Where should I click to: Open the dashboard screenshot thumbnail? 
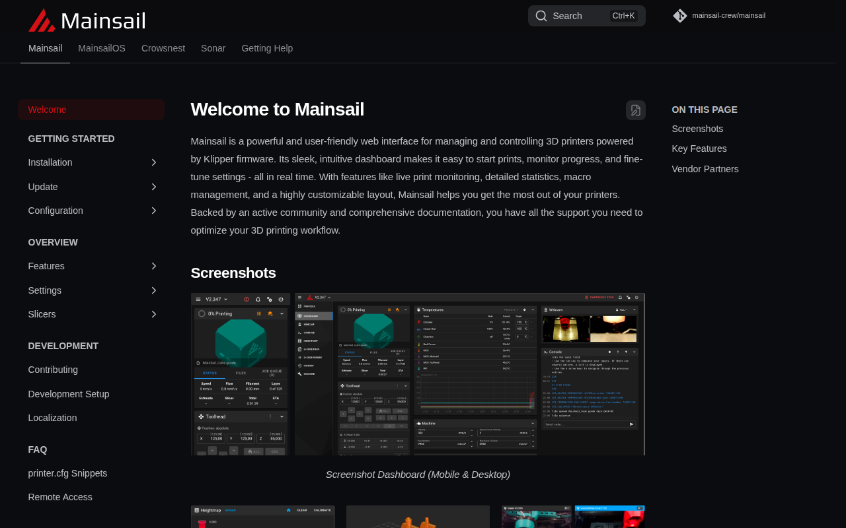pyautogui.click(x=418, y=374)
